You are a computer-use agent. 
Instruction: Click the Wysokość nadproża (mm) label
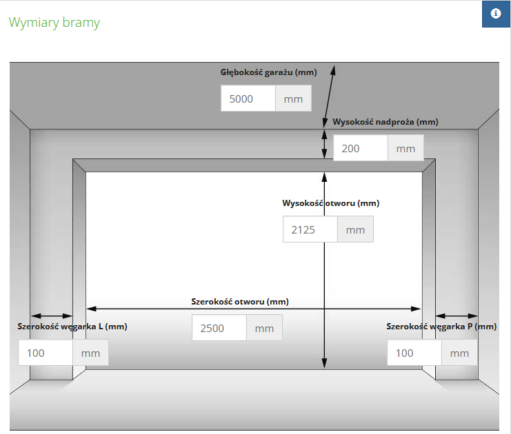385,122
